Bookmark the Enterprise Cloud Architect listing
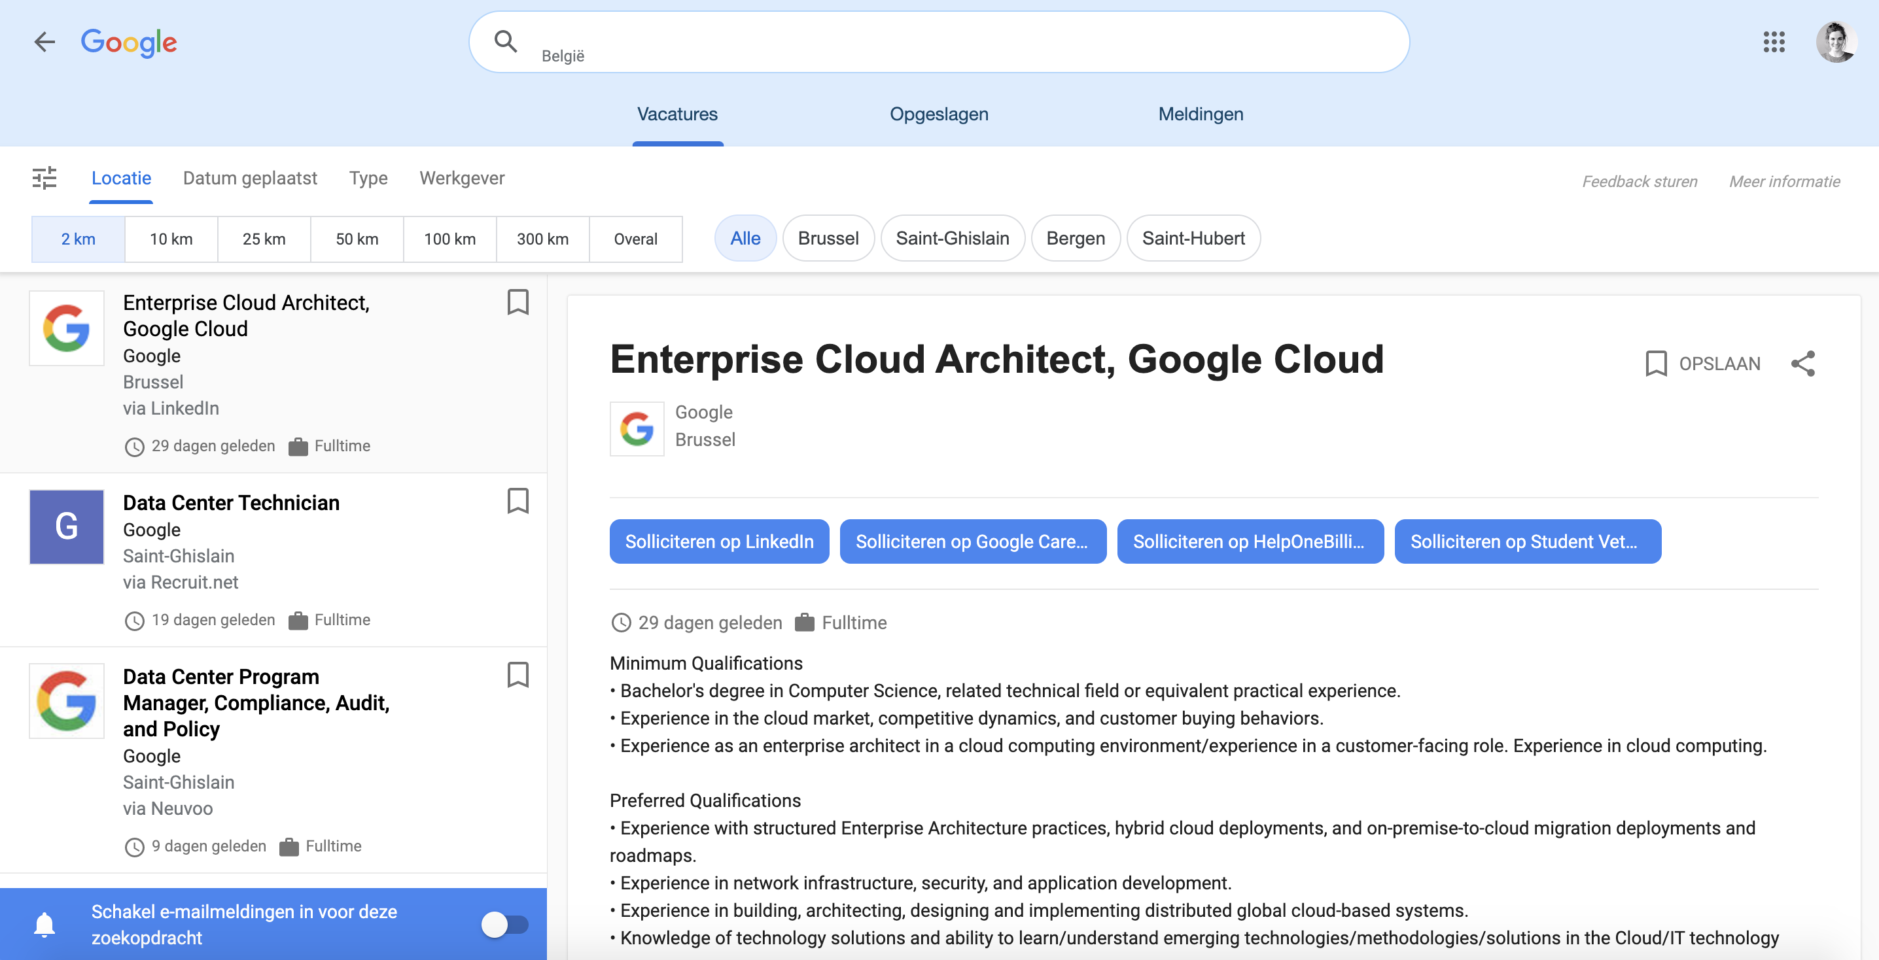The height and width of the screenshot is (960, 1879). pos(518,301)
